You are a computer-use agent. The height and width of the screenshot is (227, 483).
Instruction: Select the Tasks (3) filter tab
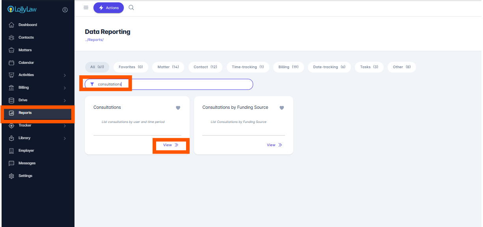(369, 67)
